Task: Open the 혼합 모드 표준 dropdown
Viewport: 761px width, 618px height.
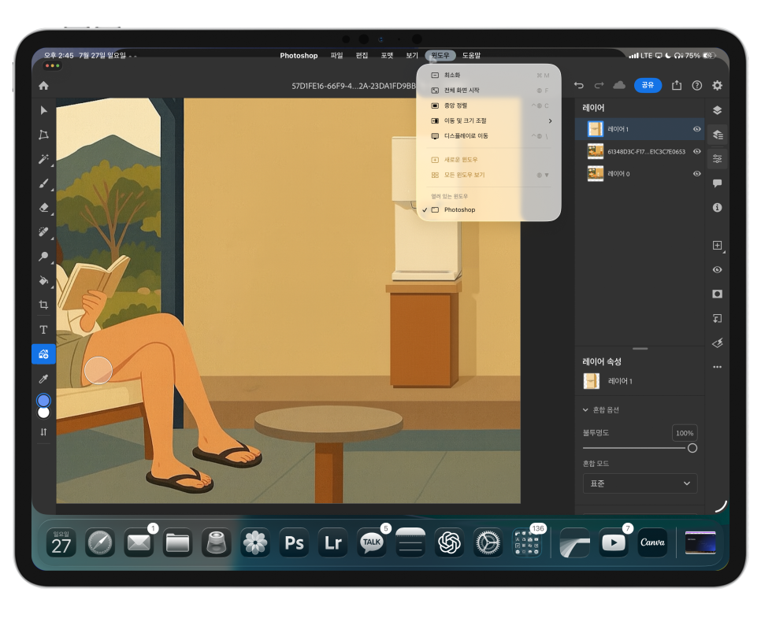Action: pyautogui.click(x=640, y=483)
